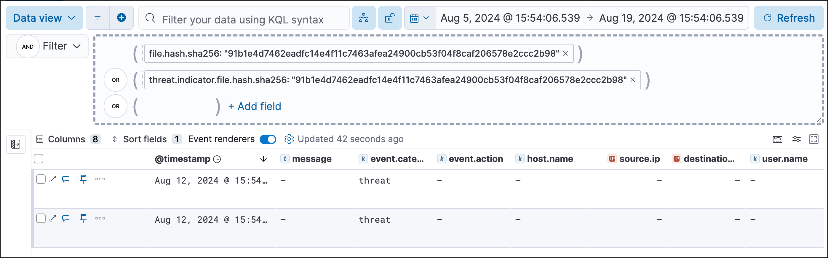This screenshot has height=258, width=828.
Task: Open the Data view dropdown
Action: tap(44, 18)
